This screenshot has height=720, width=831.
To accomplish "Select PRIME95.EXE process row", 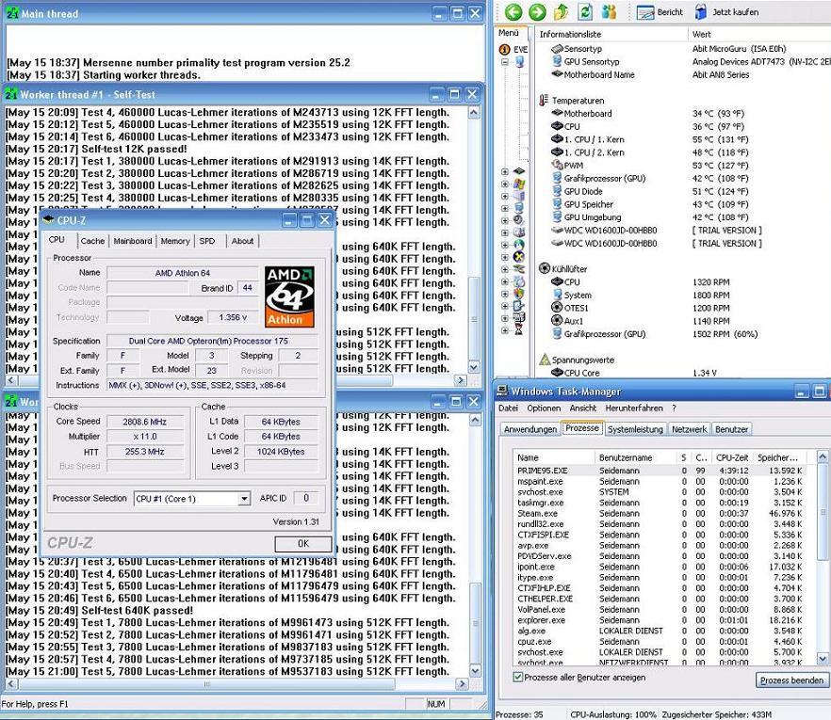I will (x=660, y=471).
